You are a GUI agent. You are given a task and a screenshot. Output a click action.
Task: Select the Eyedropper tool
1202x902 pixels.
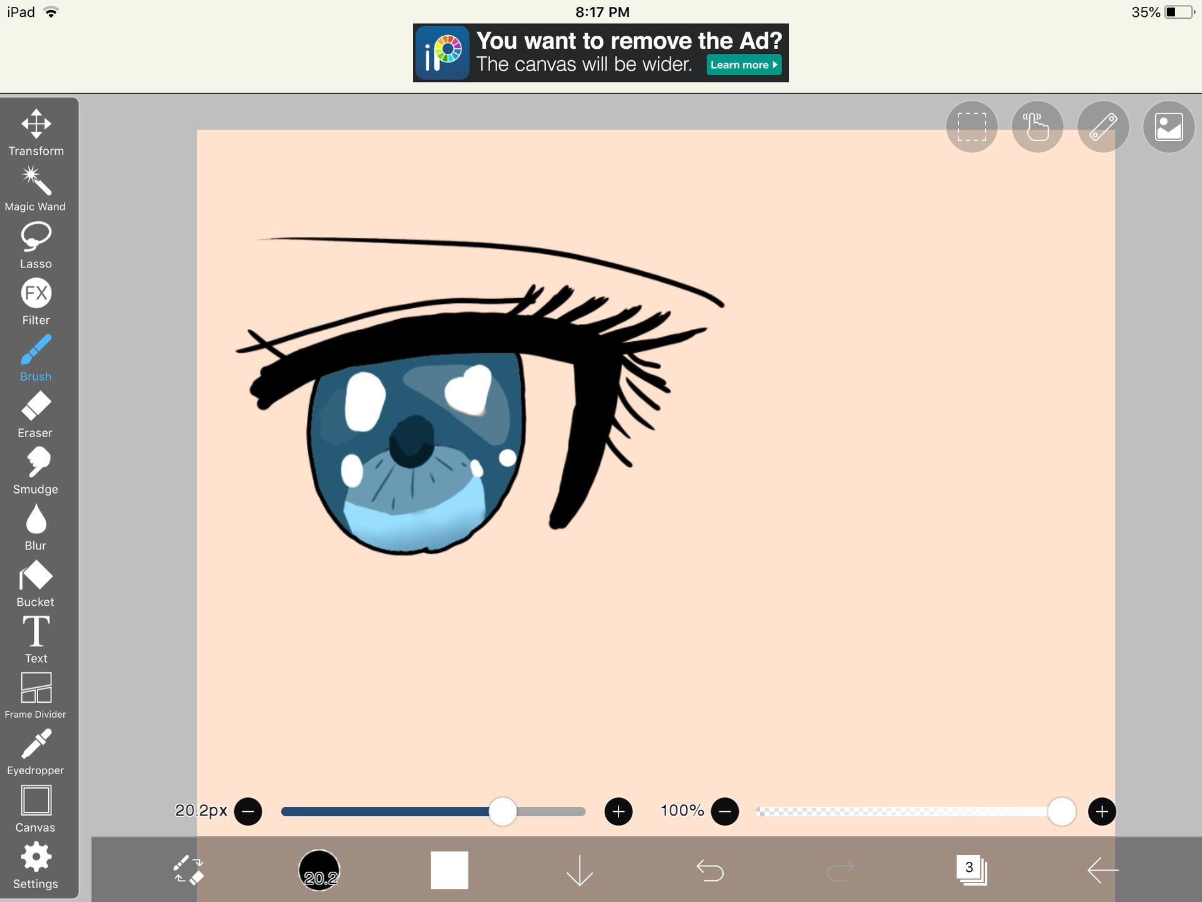coord(36,752)
